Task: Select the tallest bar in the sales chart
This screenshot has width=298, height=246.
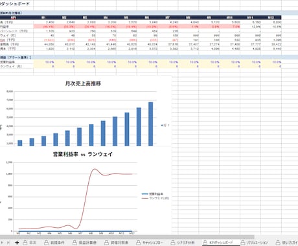Action: 150,124
